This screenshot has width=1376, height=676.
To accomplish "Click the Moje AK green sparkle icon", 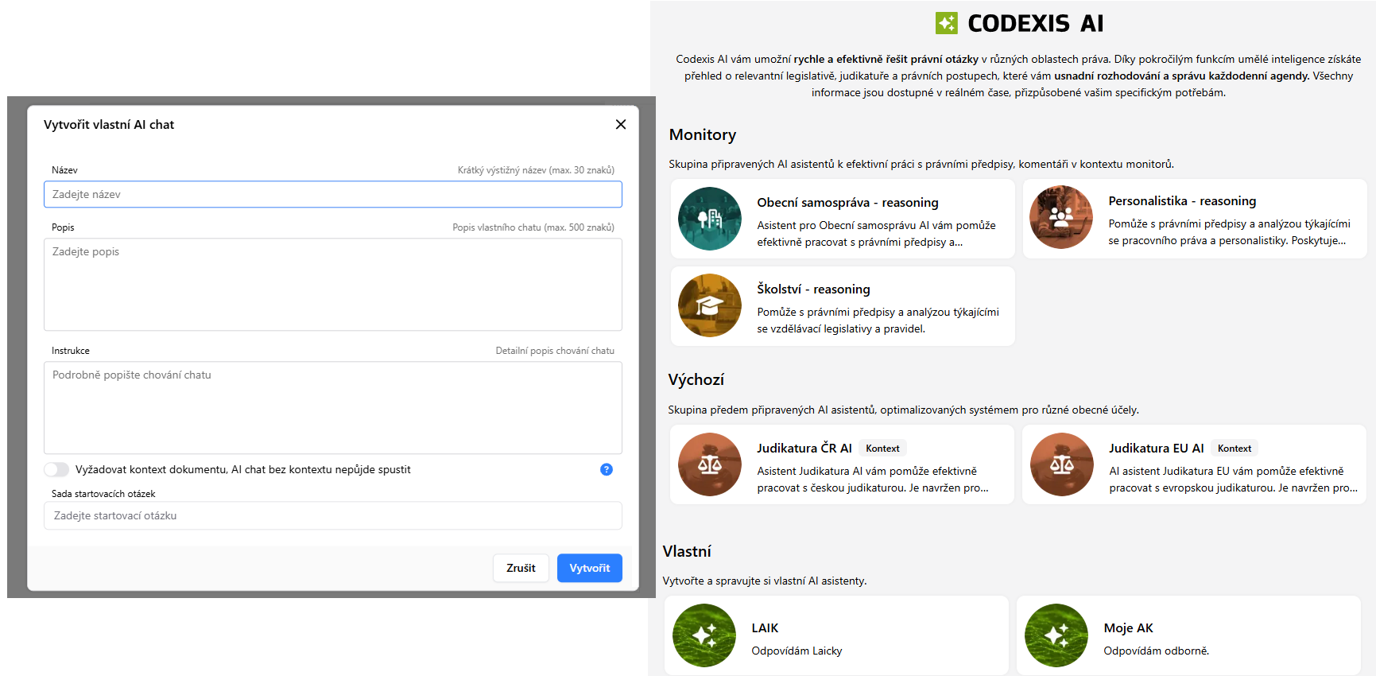I will tap(1056, 635).
